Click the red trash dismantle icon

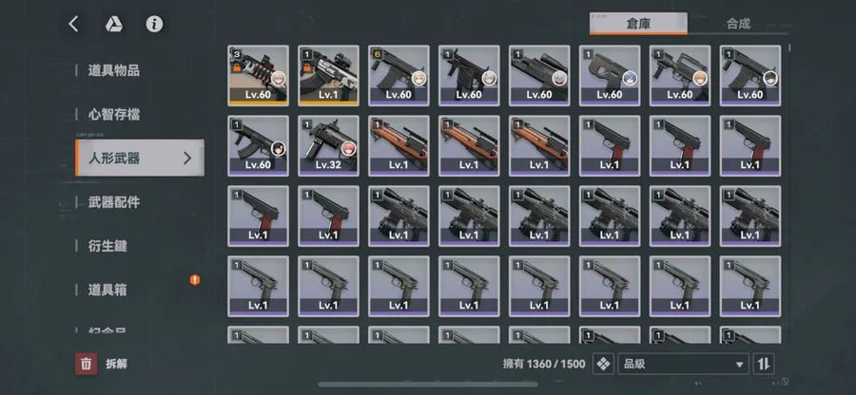pyautogui.click(x=86, y=364)
